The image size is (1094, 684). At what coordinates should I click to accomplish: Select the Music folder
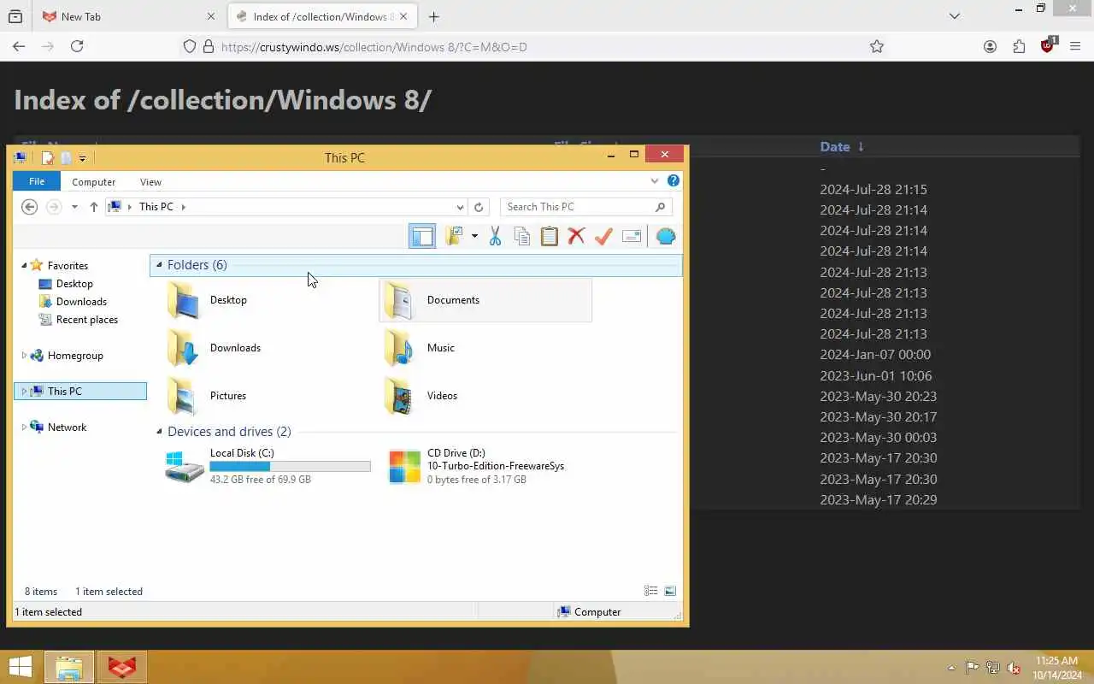coord(485,348)
